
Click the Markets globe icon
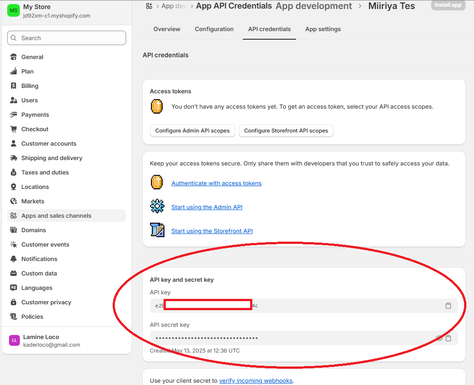pyautogui.click(x=14, y=201)
